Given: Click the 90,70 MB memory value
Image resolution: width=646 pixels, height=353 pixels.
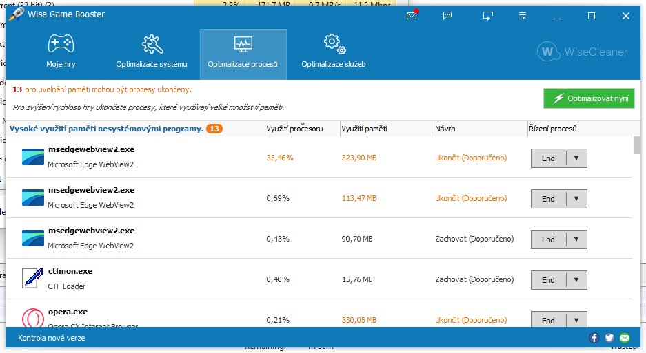Looking at the screenshot, I should tap(357, 239).
